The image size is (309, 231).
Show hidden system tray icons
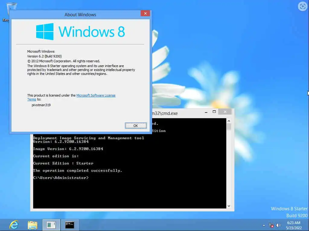click(x=264, y=225)
